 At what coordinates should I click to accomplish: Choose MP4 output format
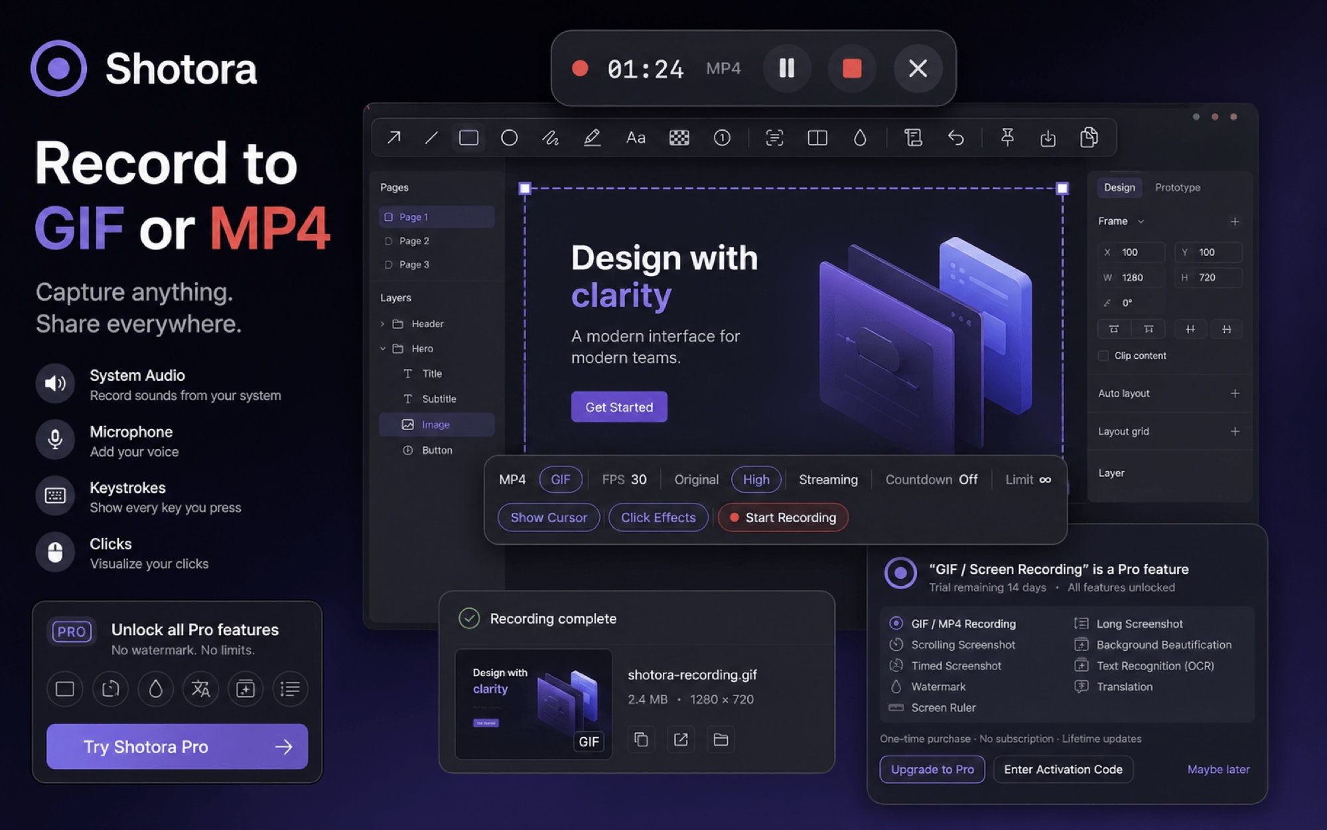tap(512, 479)
